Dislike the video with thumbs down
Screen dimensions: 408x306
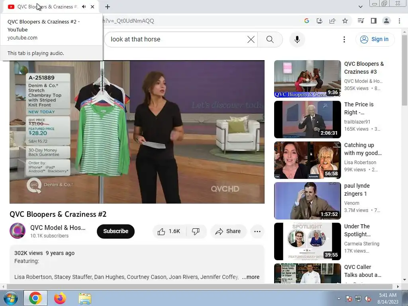pyautogui.click(x=196, y=231)
